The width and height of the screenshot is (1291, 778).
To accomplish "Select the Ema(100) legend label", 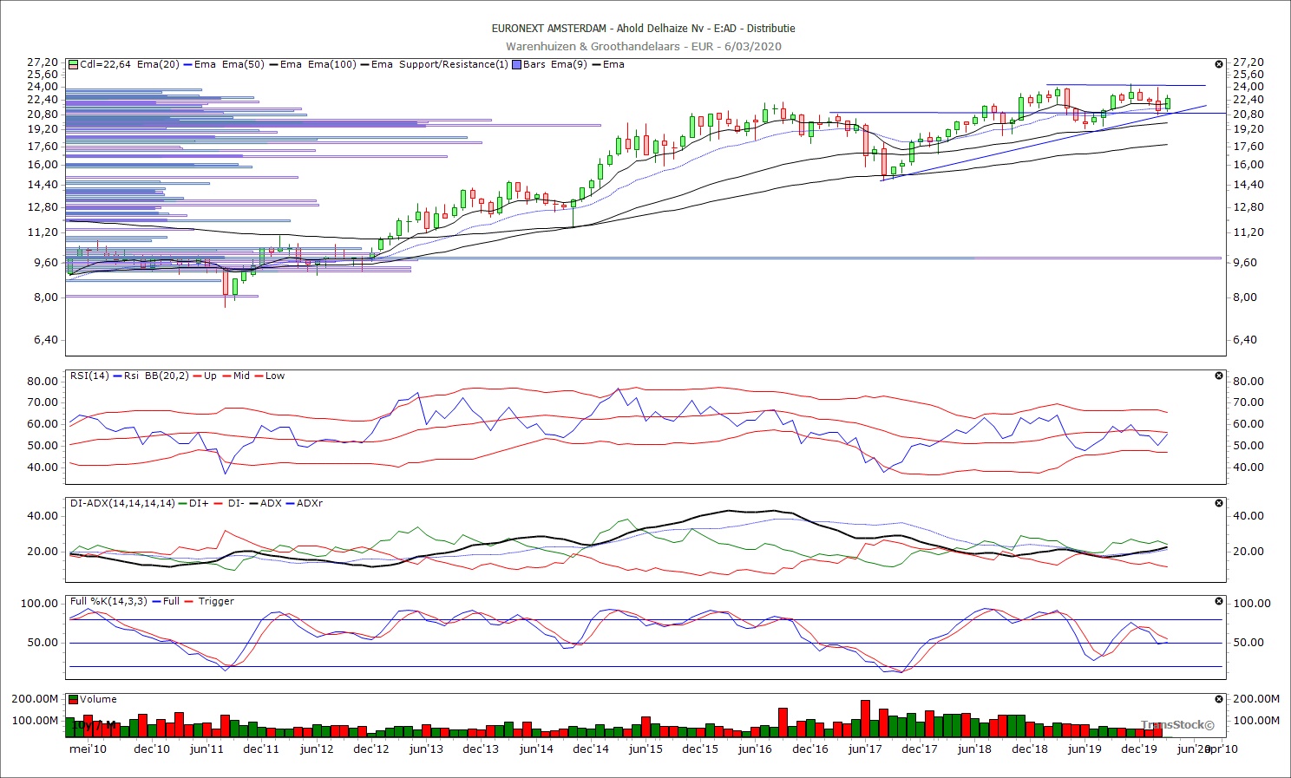I will click(x=332, y=64).
